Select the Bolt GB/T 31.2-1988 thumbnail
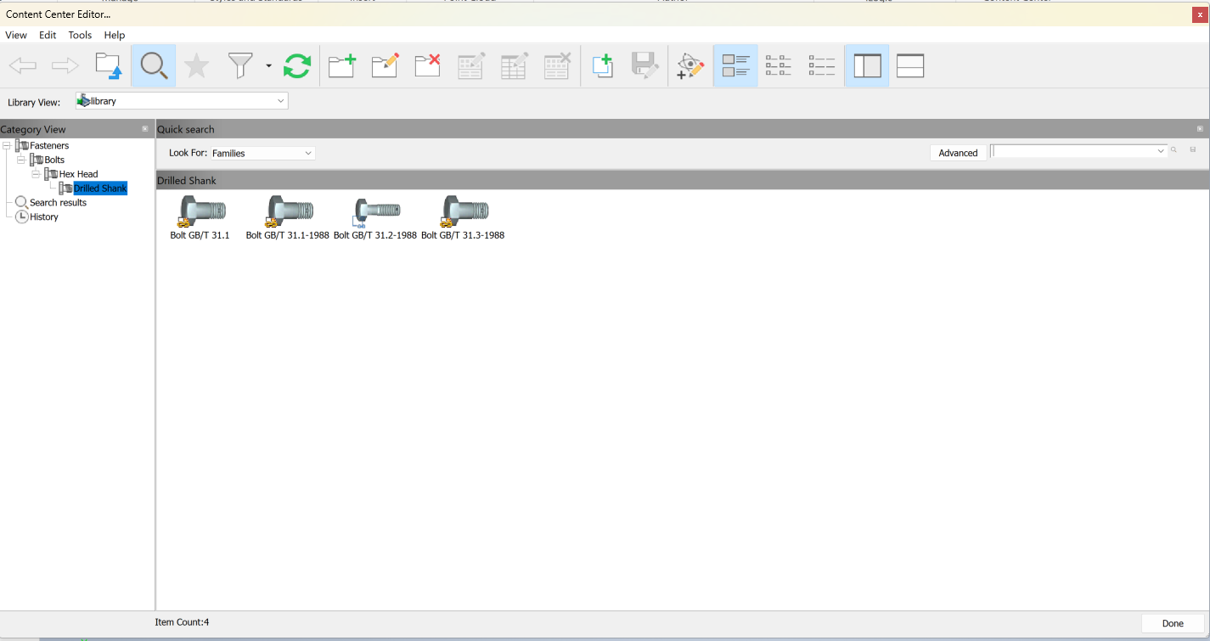The image size is (1210, 641). coord(376,211)
